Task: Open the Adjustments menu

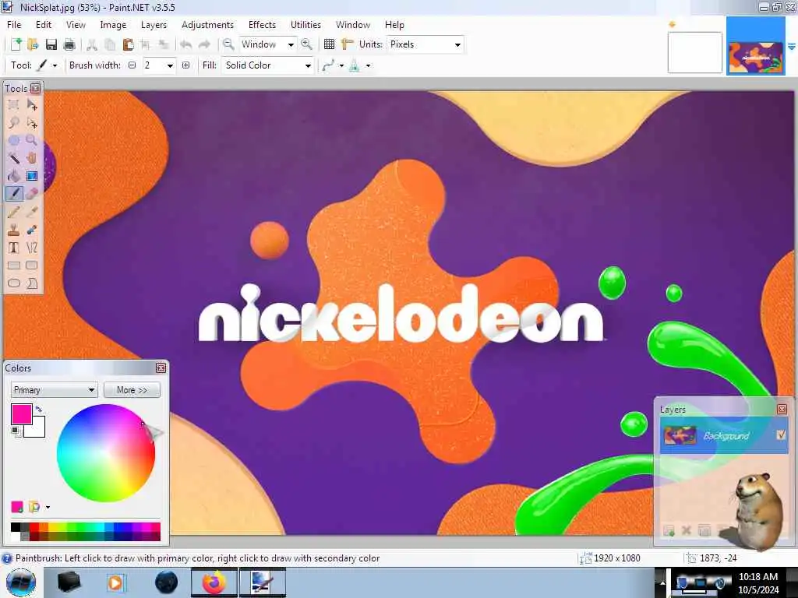Action: (x=207, y=24)
